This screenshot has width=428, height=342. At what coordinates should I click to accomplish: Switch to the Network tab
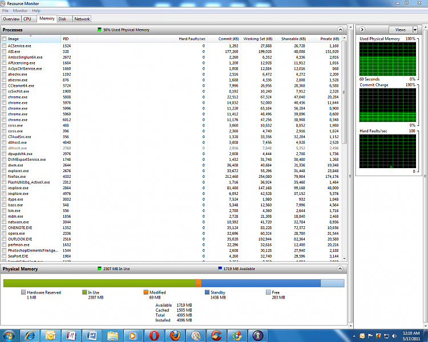click(x=82, y=19)
